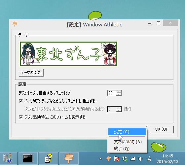This screenshot has width=185, height=165.
Task: Click the Dropbox tray icon
Action: [x=125, y=159]
